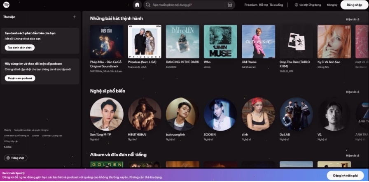
Task: Click the search magnifier icon
Action: coord(148,5)
